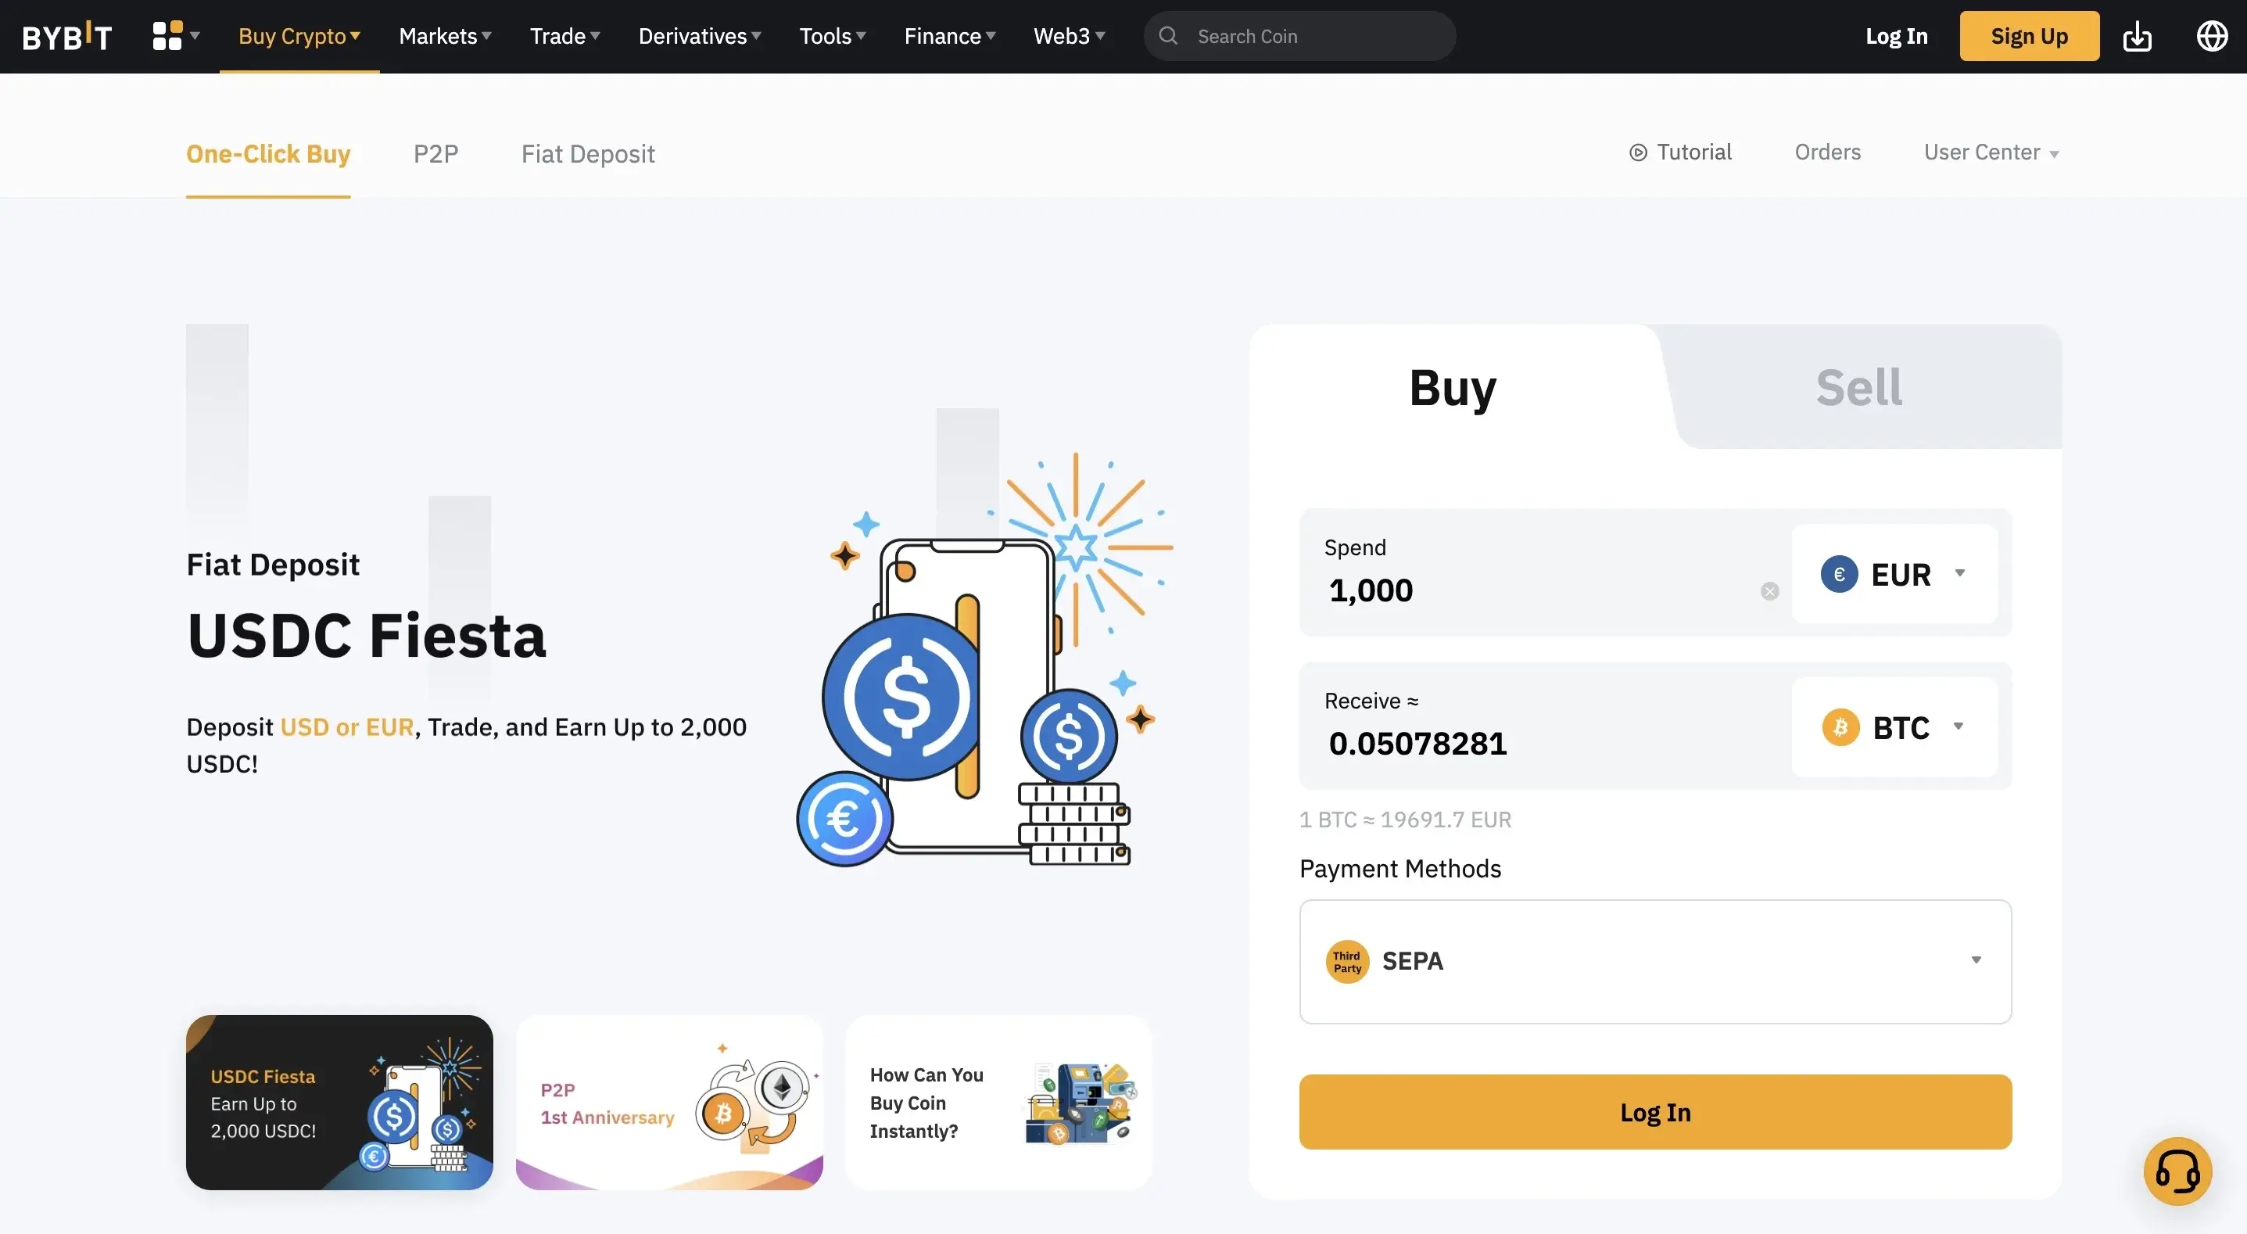Viewport: 2247px width, 1234px height.
Task: Open the app download icon
Action: (2137, 36)
